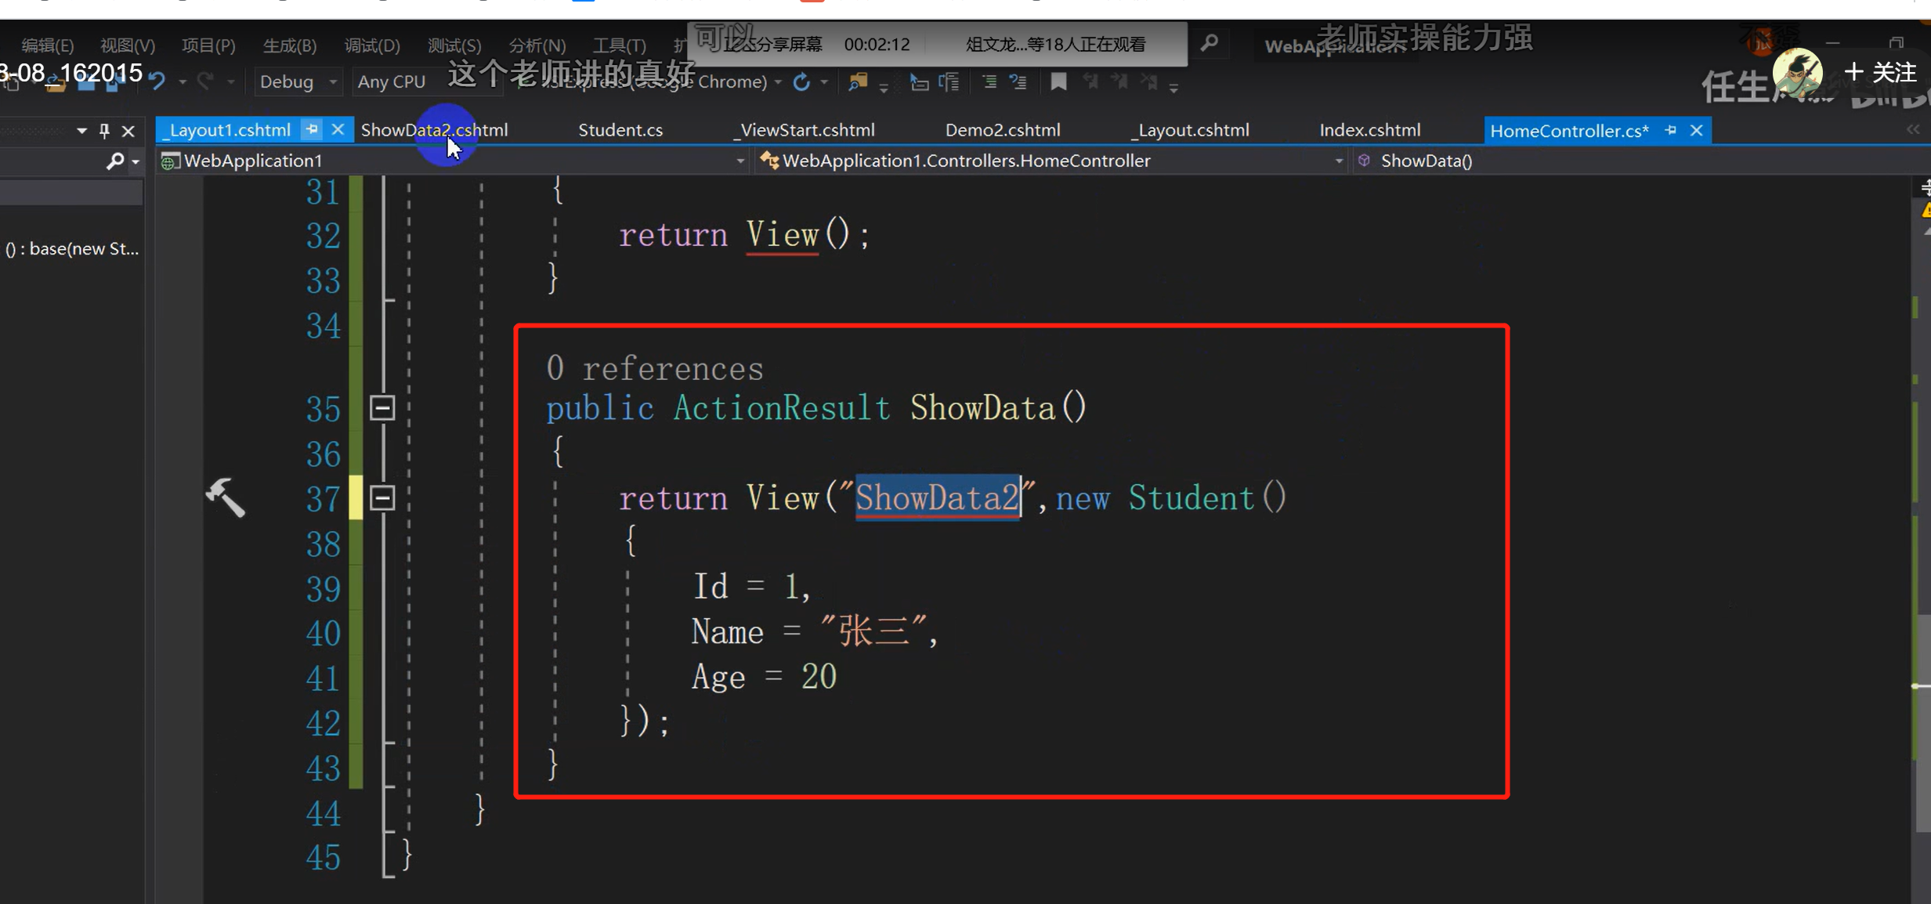
Task: Click search icon in side panel
Action: tap(115, 161)
